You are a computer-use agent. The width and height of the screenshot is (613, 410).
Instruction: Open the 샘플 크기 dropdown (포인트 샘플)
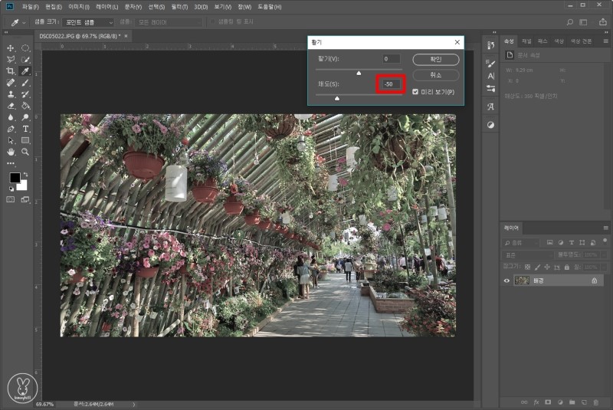87,22
